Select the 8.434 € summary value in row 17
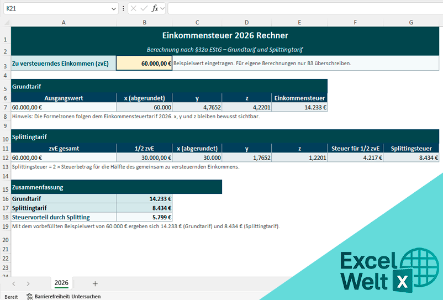443x300 pixels. pos(144,208)
